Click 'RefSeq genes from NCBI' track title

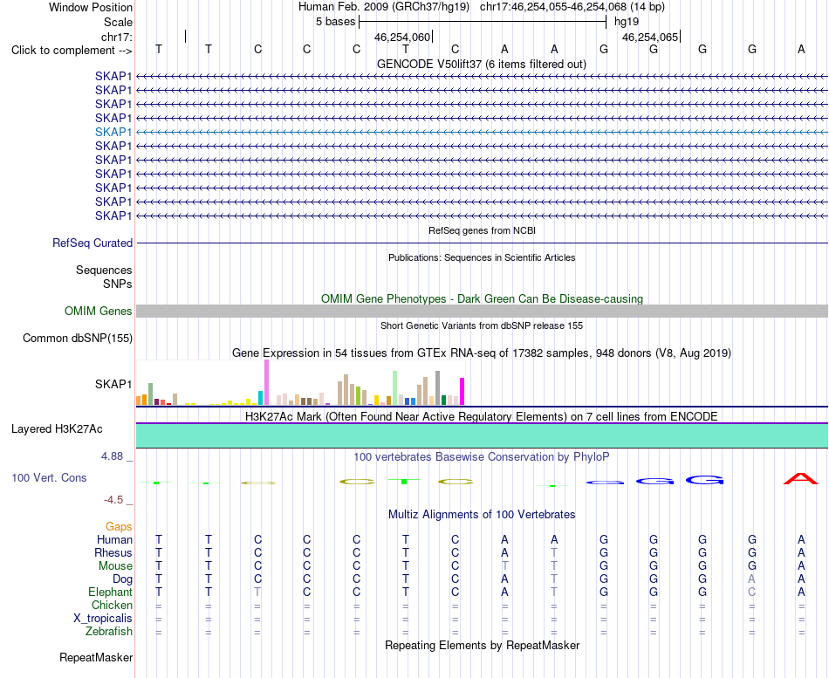tap(482, 230)
